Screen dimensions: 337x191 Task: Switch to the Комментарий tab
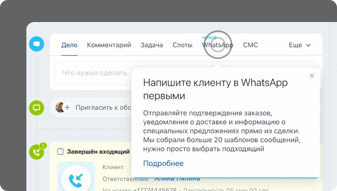click(x=109, y=45)
